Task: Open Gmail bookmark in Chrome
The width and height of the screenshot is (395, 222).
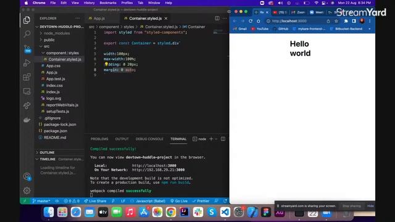Action: coord(240,29)
